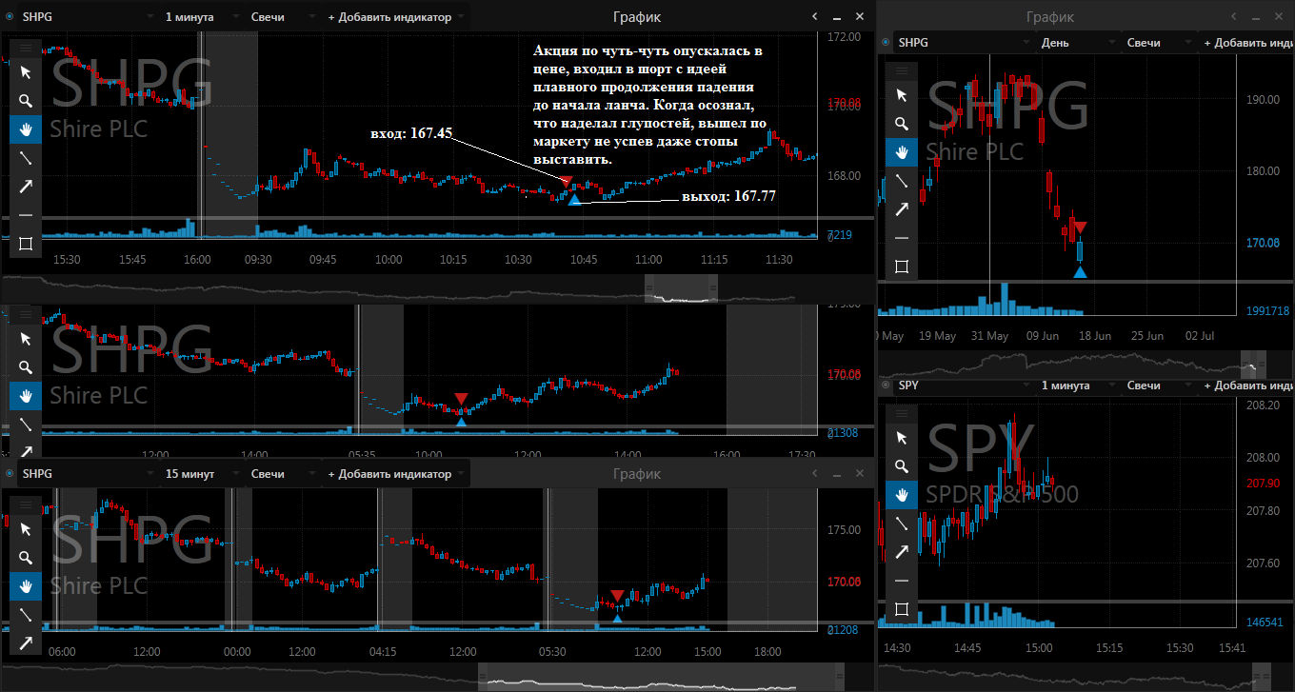Activate the hand tool in SHPG 15 минут chart

[x=26, y=586]
